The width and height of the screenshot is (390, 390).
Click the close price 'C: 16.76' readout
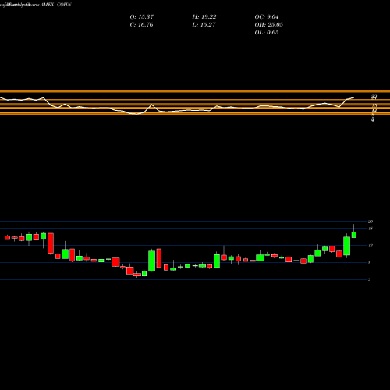[x=141, y=25]
